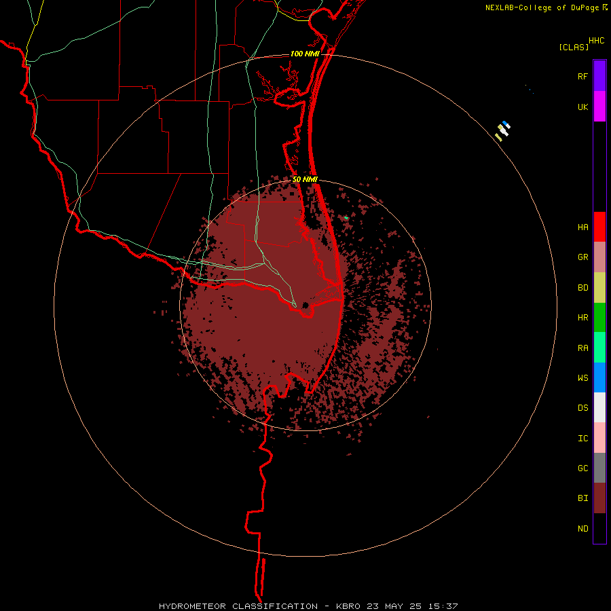This screenshot has width=611, height=611.
Task: Click the RF purple legend swatch
Action: click(x=599, y=76)
